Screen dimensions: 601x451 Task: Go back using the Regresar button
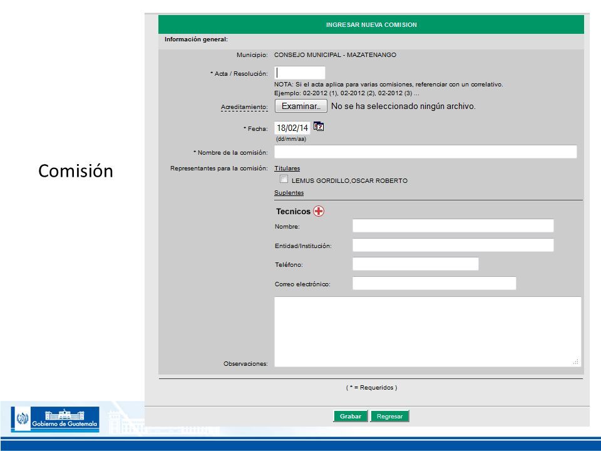tap(389, 416)
